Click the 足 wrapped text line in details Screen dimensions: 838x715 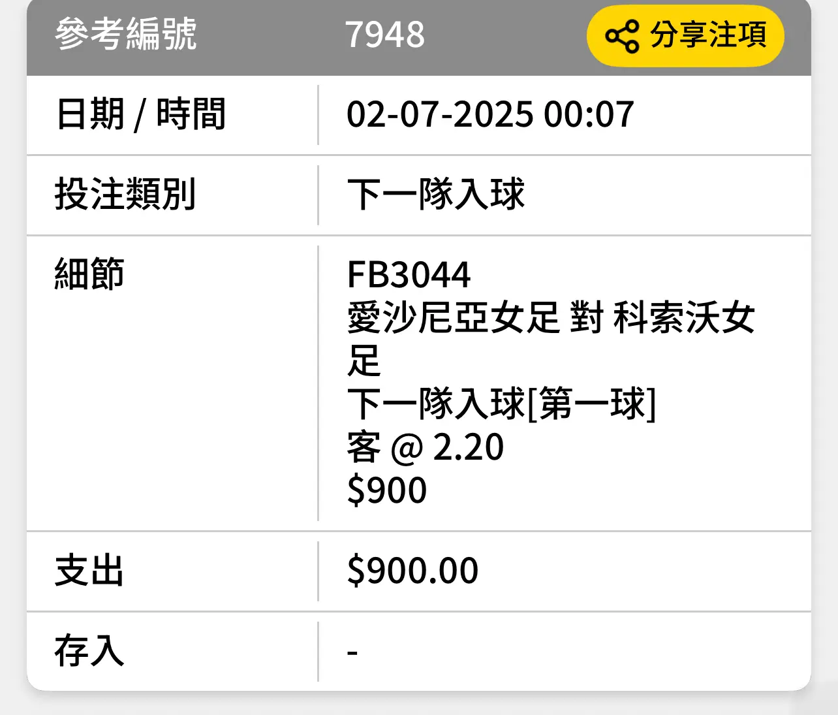(364, 361)
